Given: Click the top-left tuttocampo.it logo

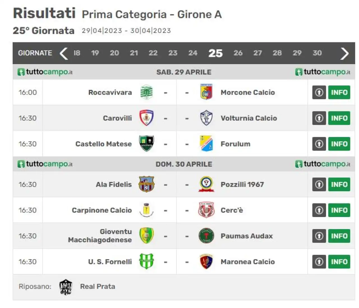Looking at the screenshot, I should pos(45,72).
